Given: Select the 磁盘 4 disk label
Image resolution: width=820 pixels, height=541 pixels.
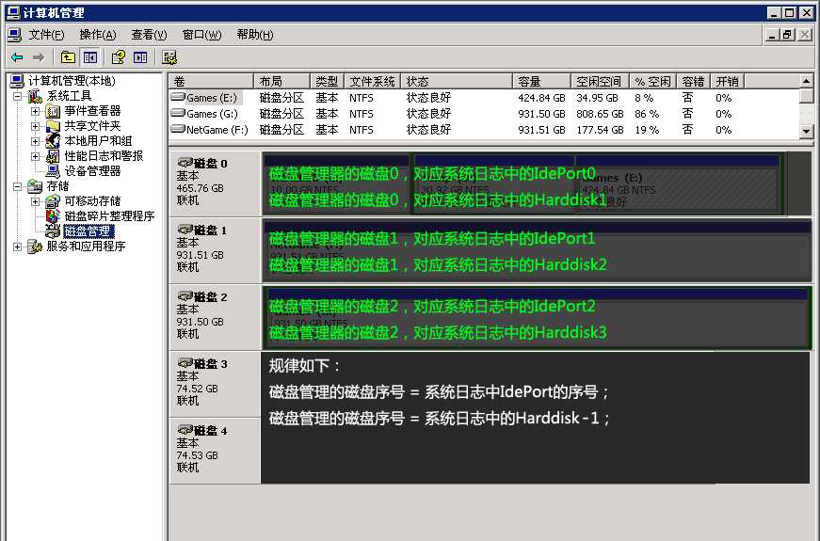Looking at the screenshot, I should (x=215, y=451).
